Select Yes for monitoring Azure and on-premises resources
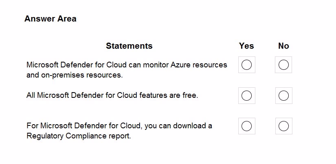Screen dimensions: 336x164 click(247, 65)
